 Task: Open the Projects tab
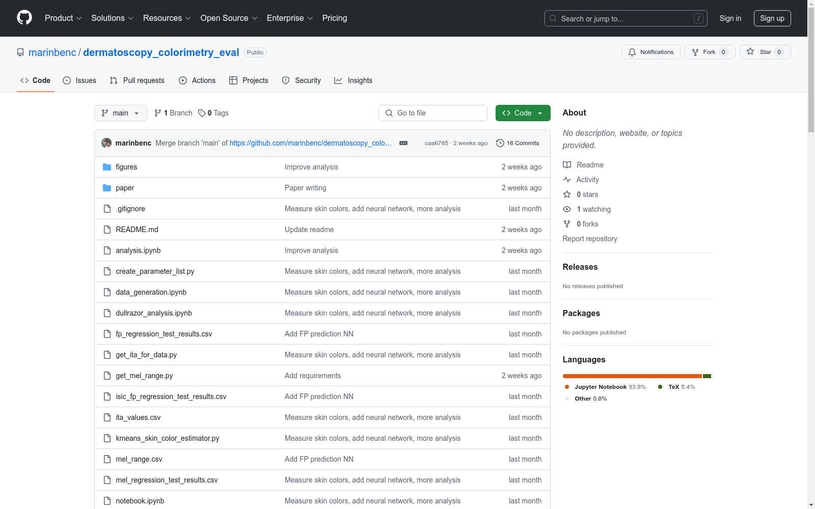pyautogui.click(x=249, y=80)
